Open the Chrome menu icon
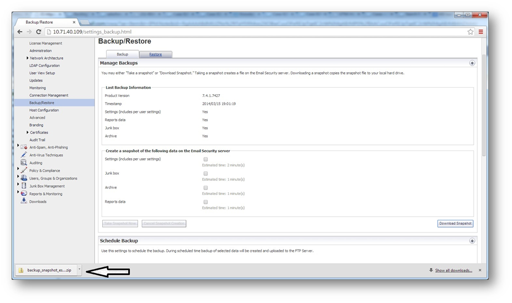 (481, 31)
